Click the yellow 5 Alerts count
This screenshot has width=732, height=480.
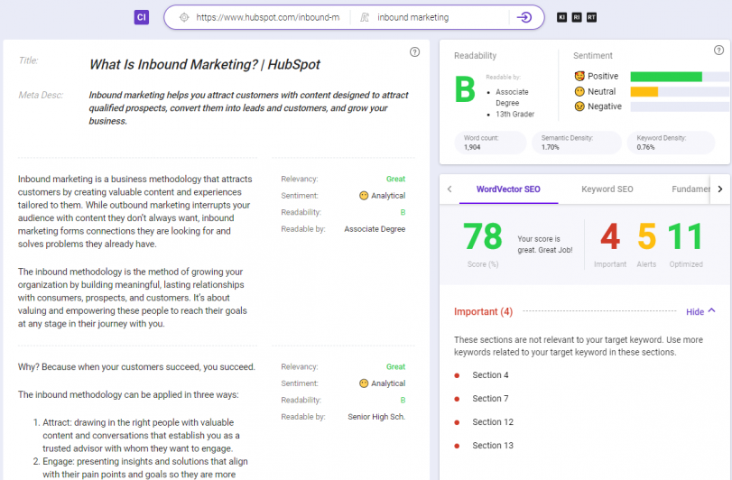point(646,236)
